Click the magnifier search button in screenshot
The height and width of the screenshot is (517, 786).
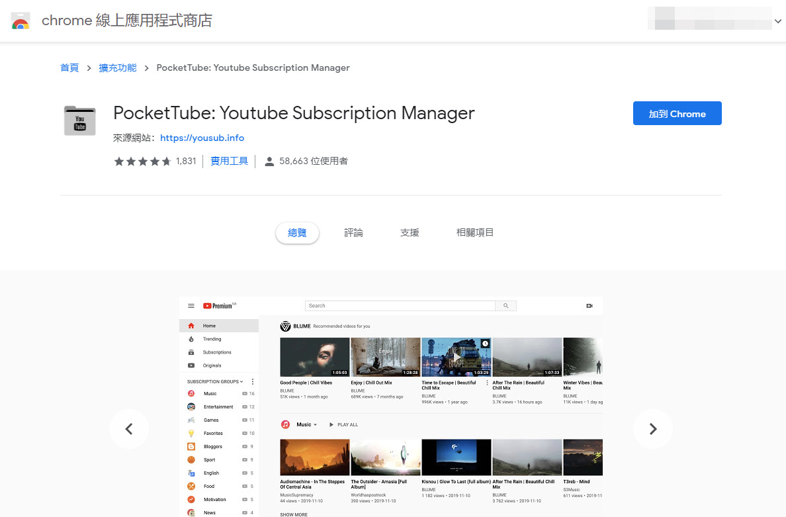505,306
